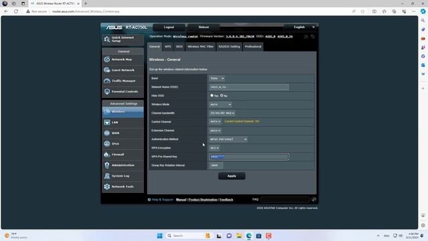Click the Logout button
428x241 pixels.
click(x=169, y=27)
